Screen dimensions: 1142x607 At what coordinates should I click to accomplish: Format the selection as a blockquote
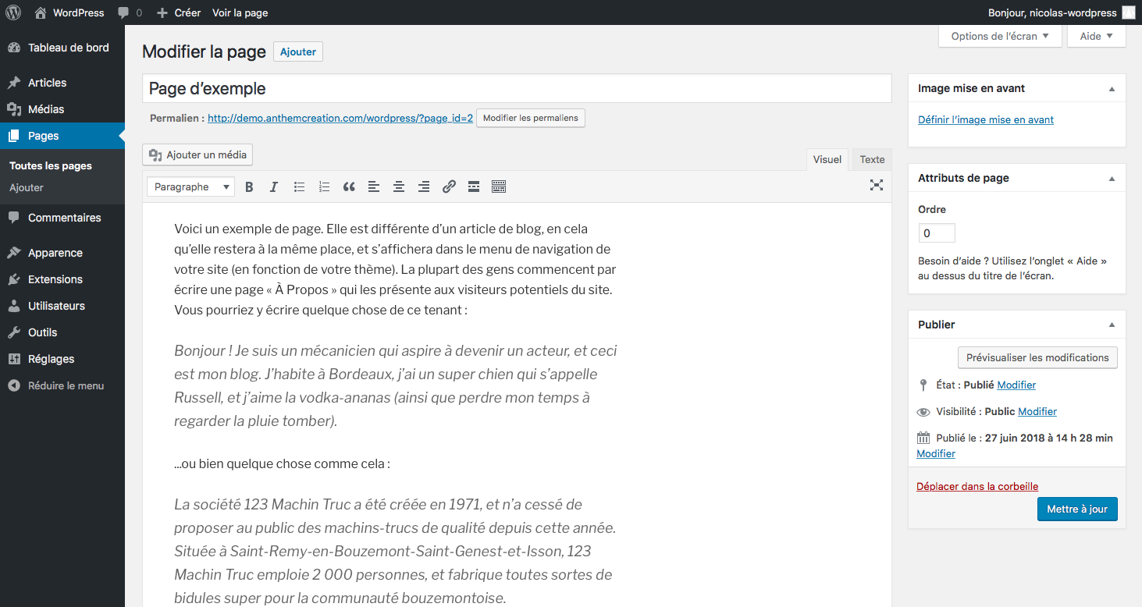349,186
